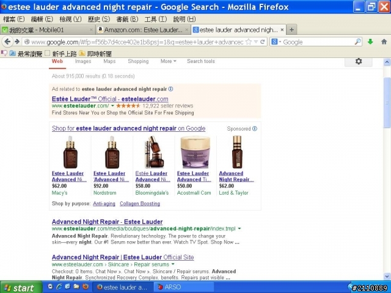Go back with the browser back arrow
The image size is (391, 293).
[7, 42]
